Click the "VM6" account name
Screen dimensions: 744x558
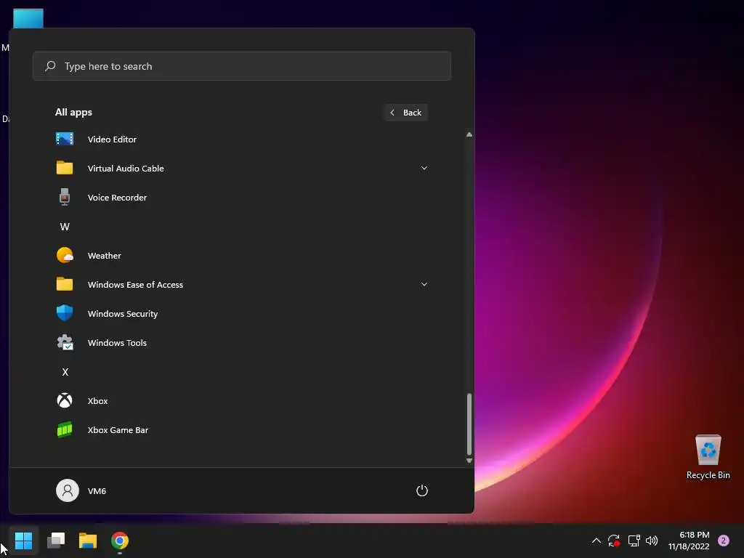pyautogui.click(x=97, y=491)
